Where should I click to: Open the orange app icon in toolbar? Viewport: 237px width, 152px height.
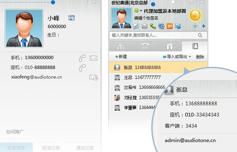click(x=169, y=26)
